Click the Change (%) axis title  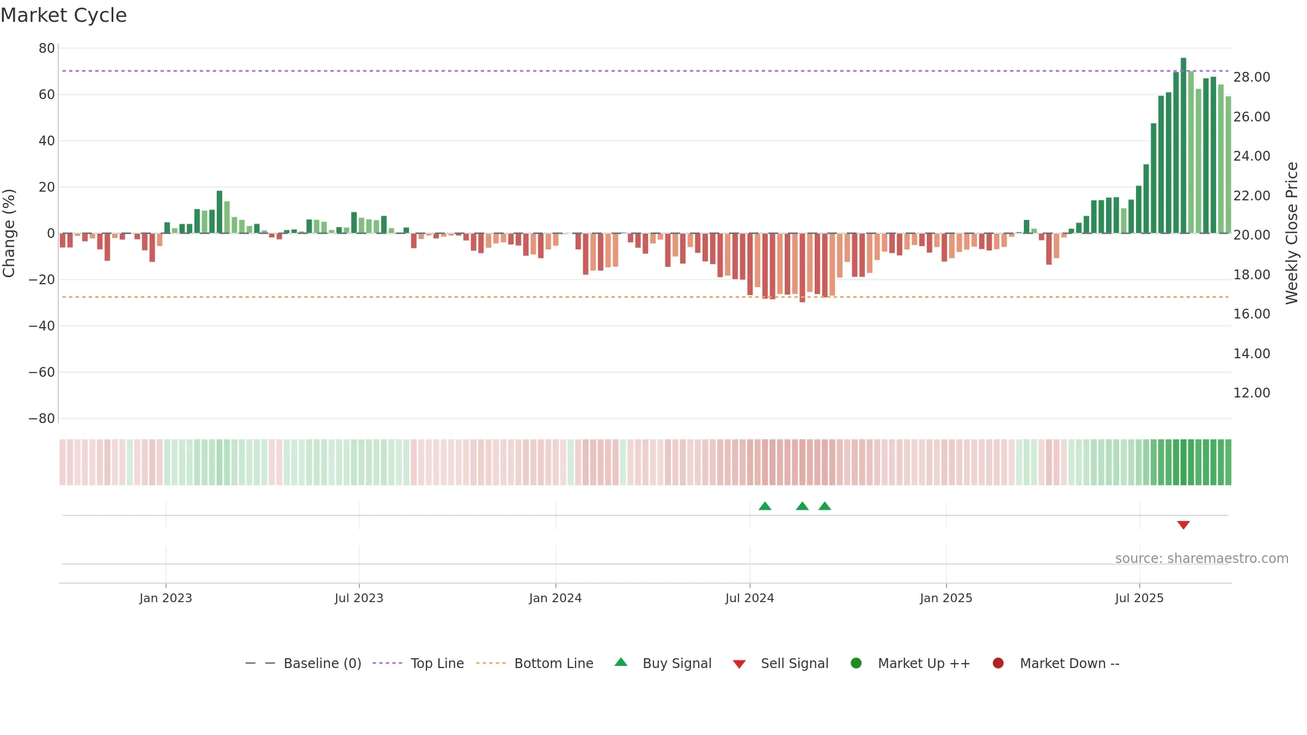[x=9, y=233]
